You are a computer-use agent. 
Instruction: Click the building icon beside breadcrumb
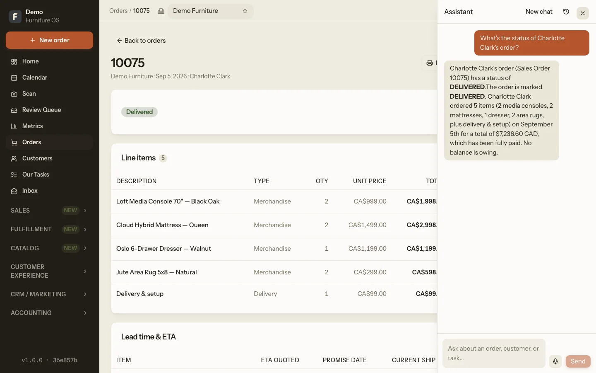161,11
